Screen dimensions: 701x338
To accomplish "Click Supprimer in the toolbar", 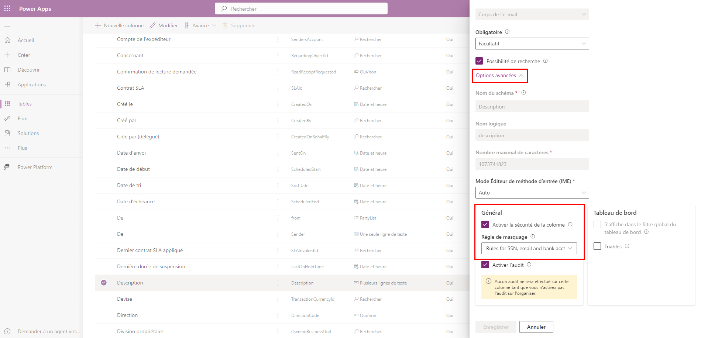I will [x=238, y=25].
